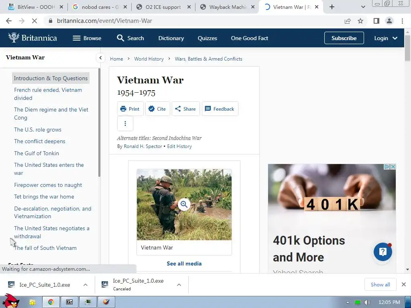This screenshot has width=411, height=308.
Task: Go back using the browser back arrow
Action: pyautogui.click(x=9, y=21)
